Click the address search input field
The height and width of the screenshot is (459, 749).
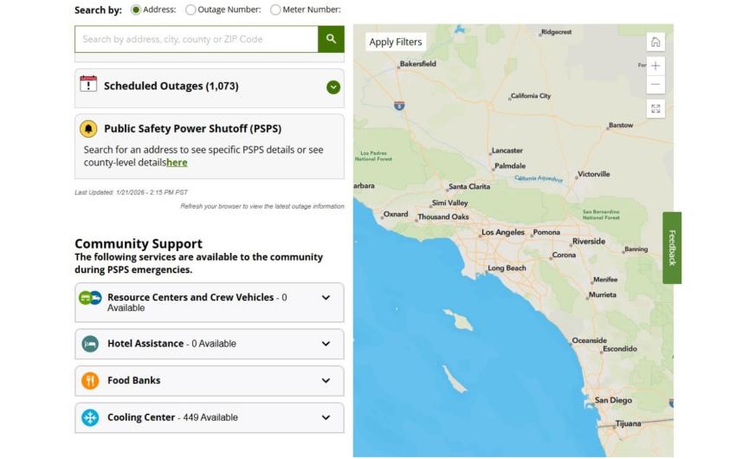(x=197, y=39)
